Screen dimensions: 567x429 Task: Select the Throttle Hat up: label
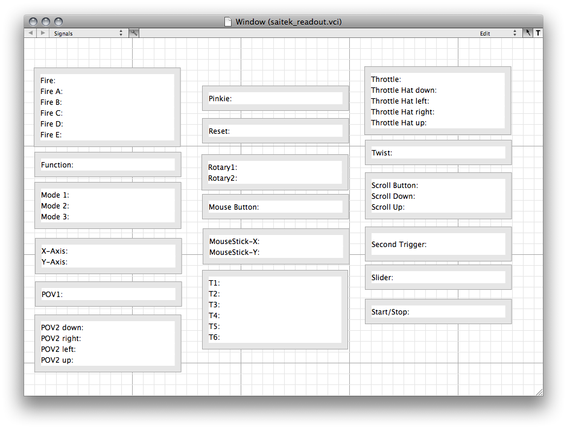point(399,123)
